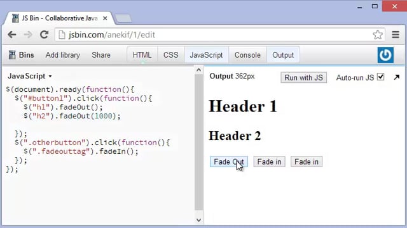Click the #button1 click handler code line
Screen dimensions: 407x228
pos(83,98)
